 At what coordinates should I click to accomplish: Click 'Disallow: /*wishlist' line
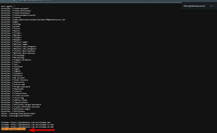click(x=12, y=76)
